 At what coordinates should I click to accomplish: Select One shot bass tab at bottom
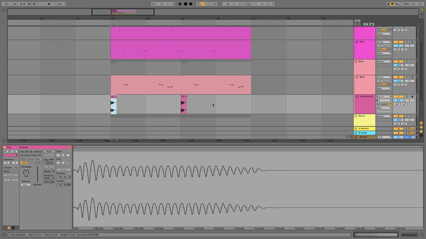point(409,235)
